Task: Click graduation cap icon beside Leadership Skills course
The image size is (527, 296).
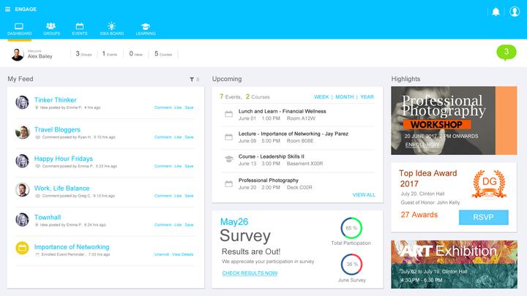Action: 228,159
